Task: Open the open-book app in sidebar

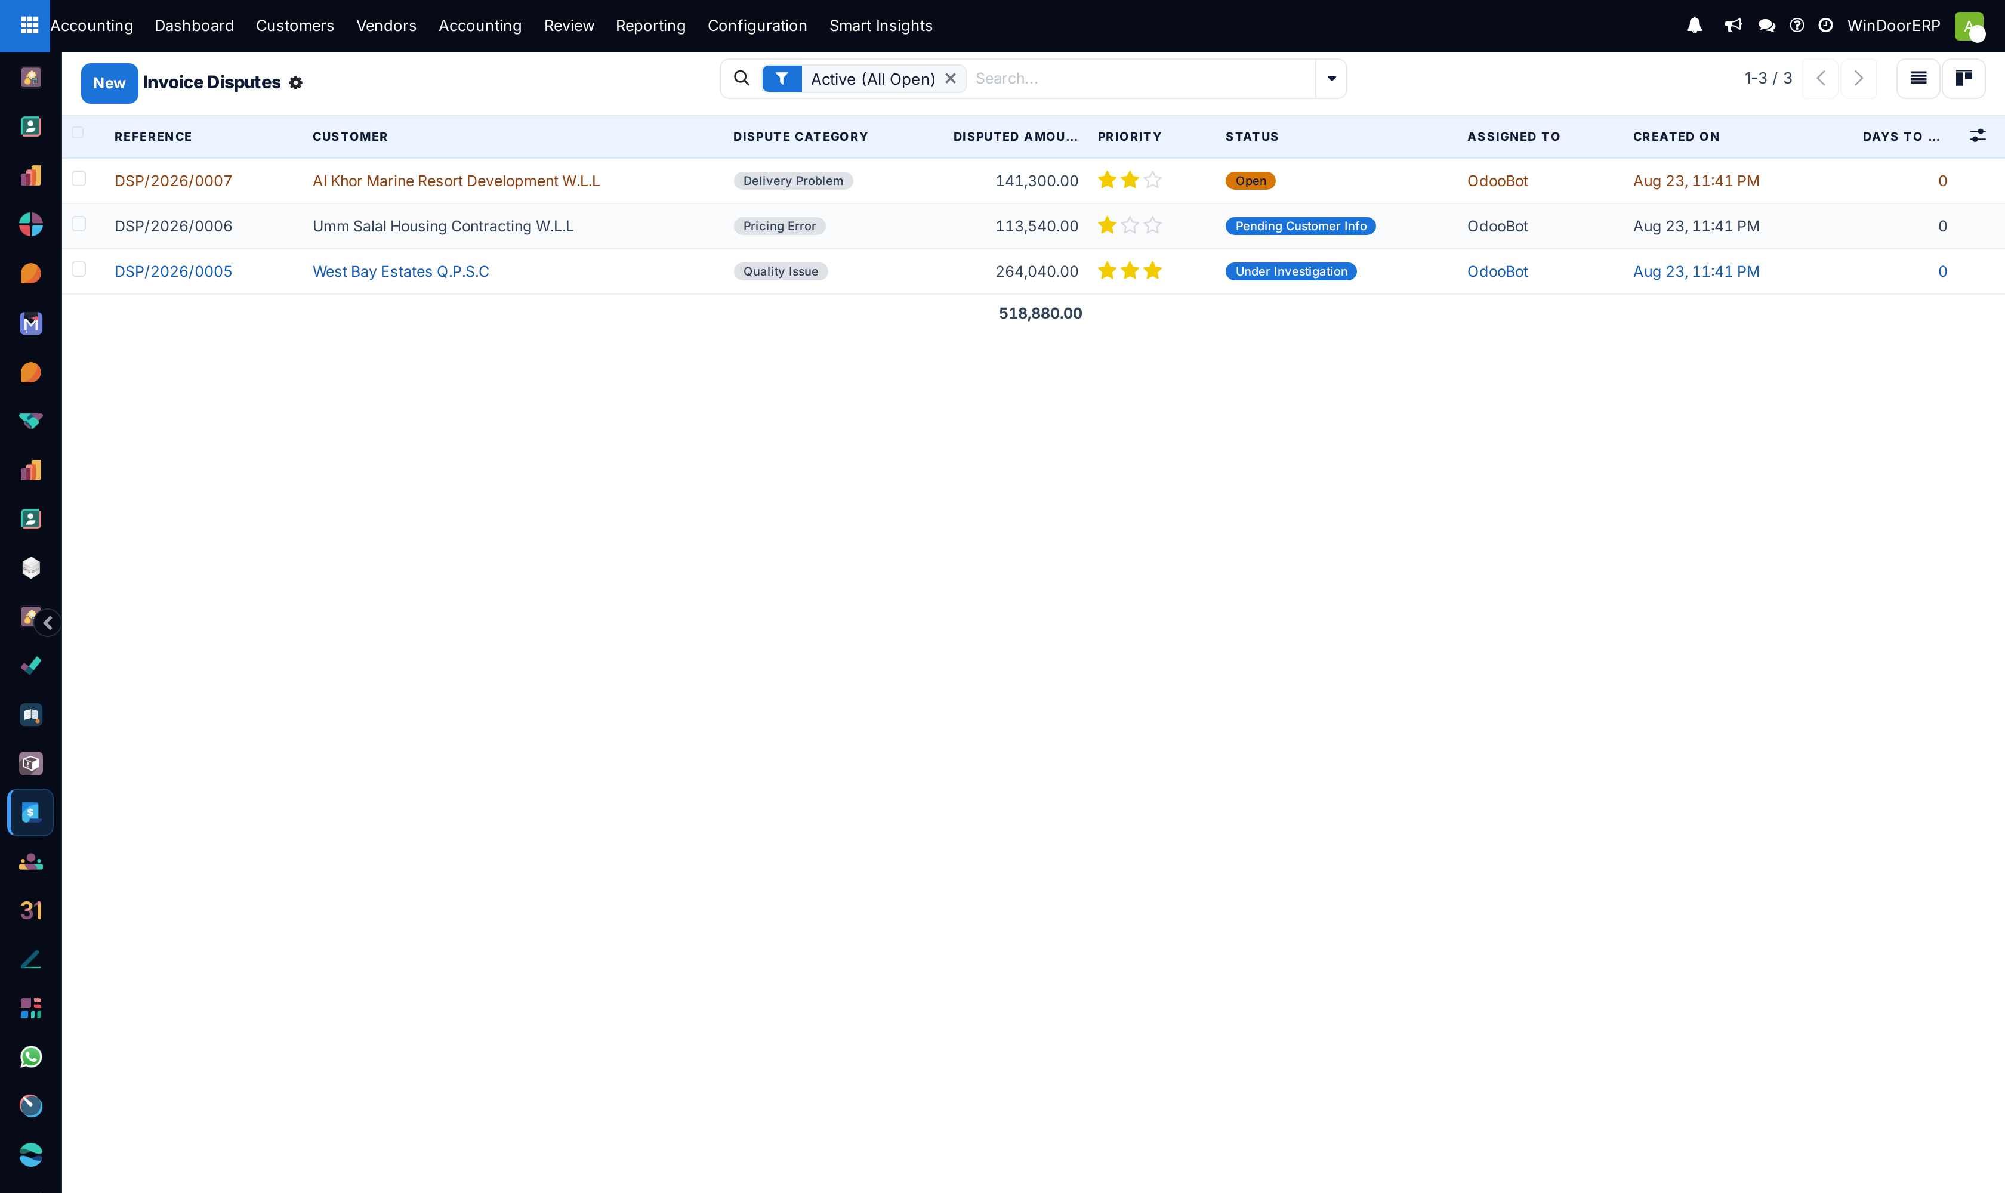Action: pyautogui.click(x=30, y=715)
